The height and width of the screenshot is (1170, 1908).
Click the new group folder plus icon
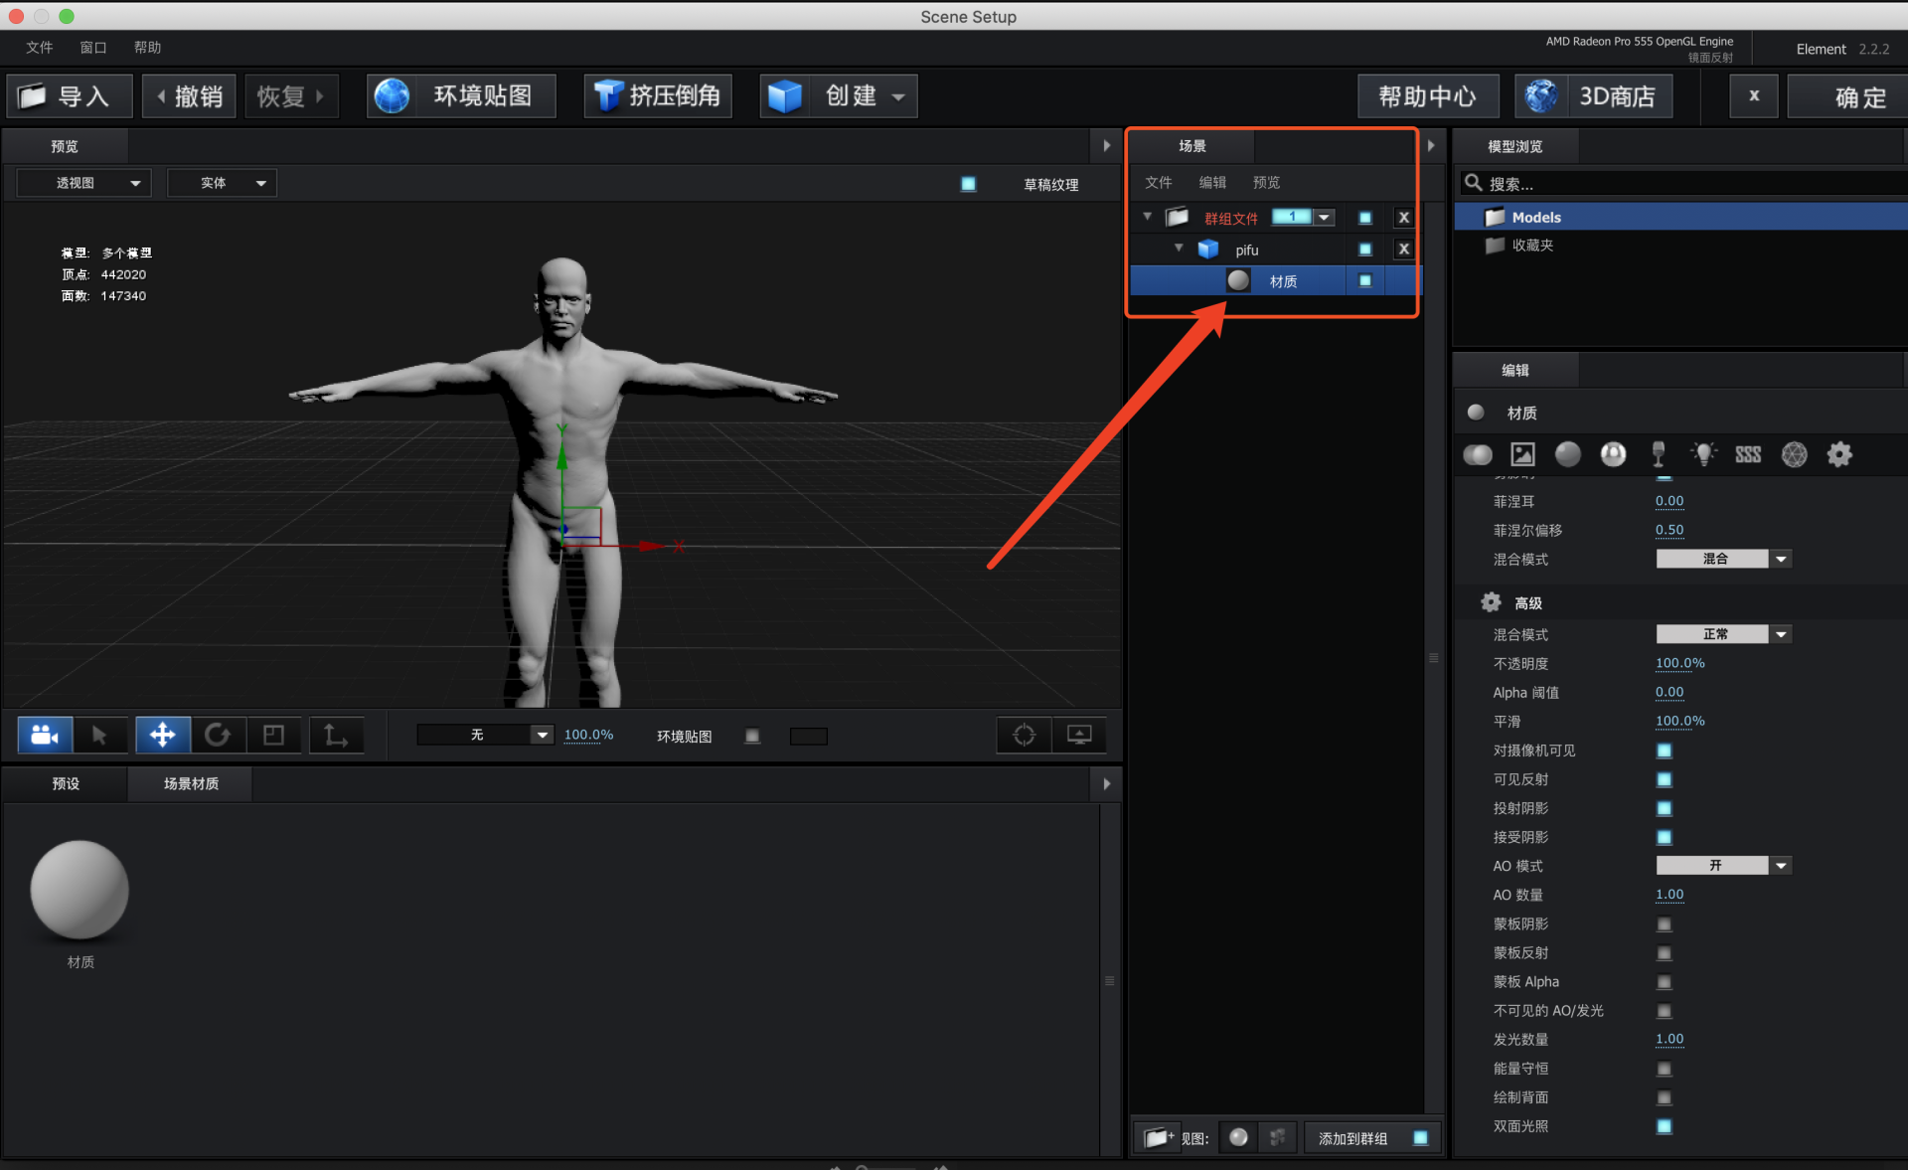click(1157, 1137)
